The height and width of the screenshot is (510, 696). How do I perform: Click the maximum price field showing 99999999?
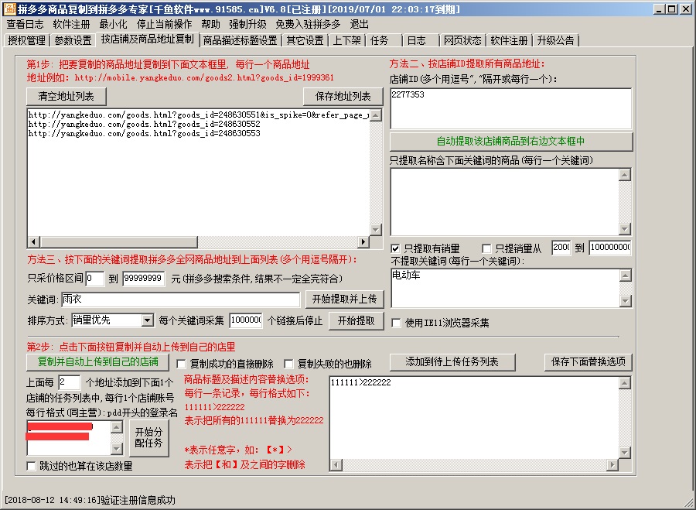coord(143,279)
